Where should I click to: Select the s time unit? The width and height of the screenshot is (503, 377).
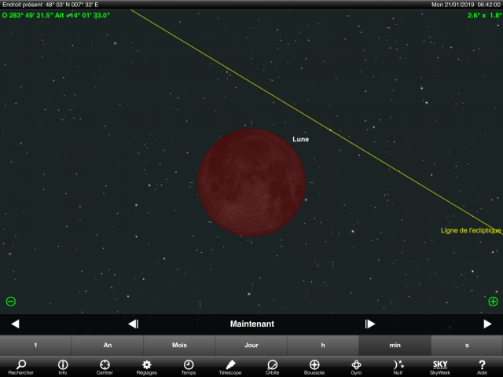(467, 346)
